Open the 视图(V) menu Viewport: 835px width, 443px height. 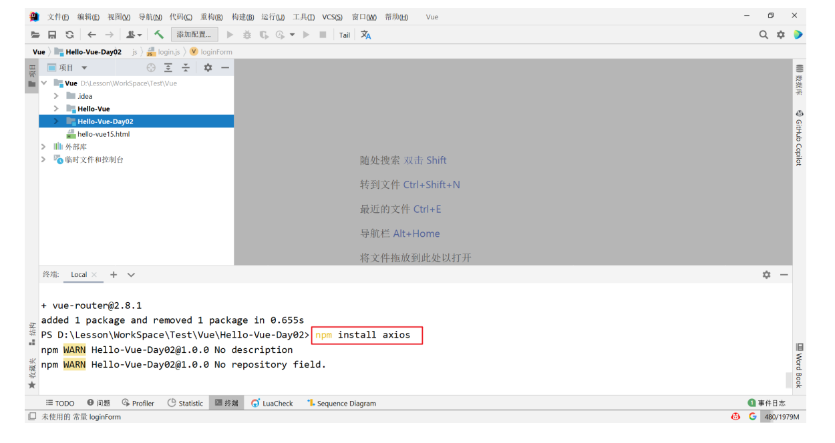point(119,17)
